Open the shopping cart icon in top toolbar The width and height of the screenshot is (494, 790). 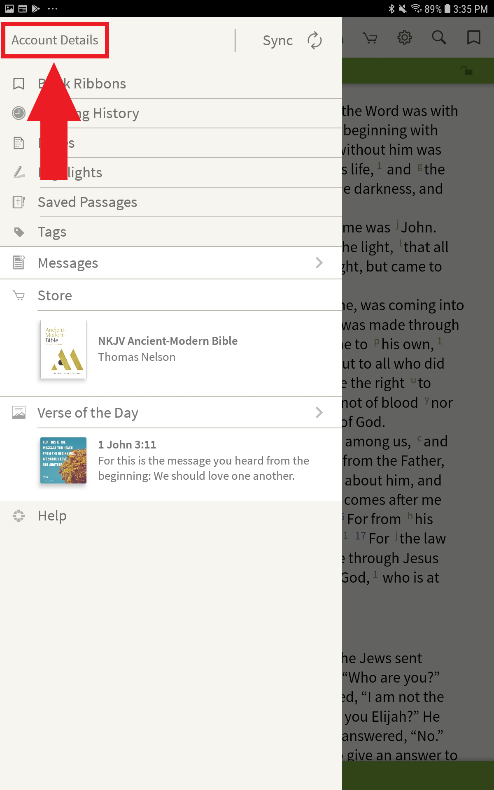370,38
